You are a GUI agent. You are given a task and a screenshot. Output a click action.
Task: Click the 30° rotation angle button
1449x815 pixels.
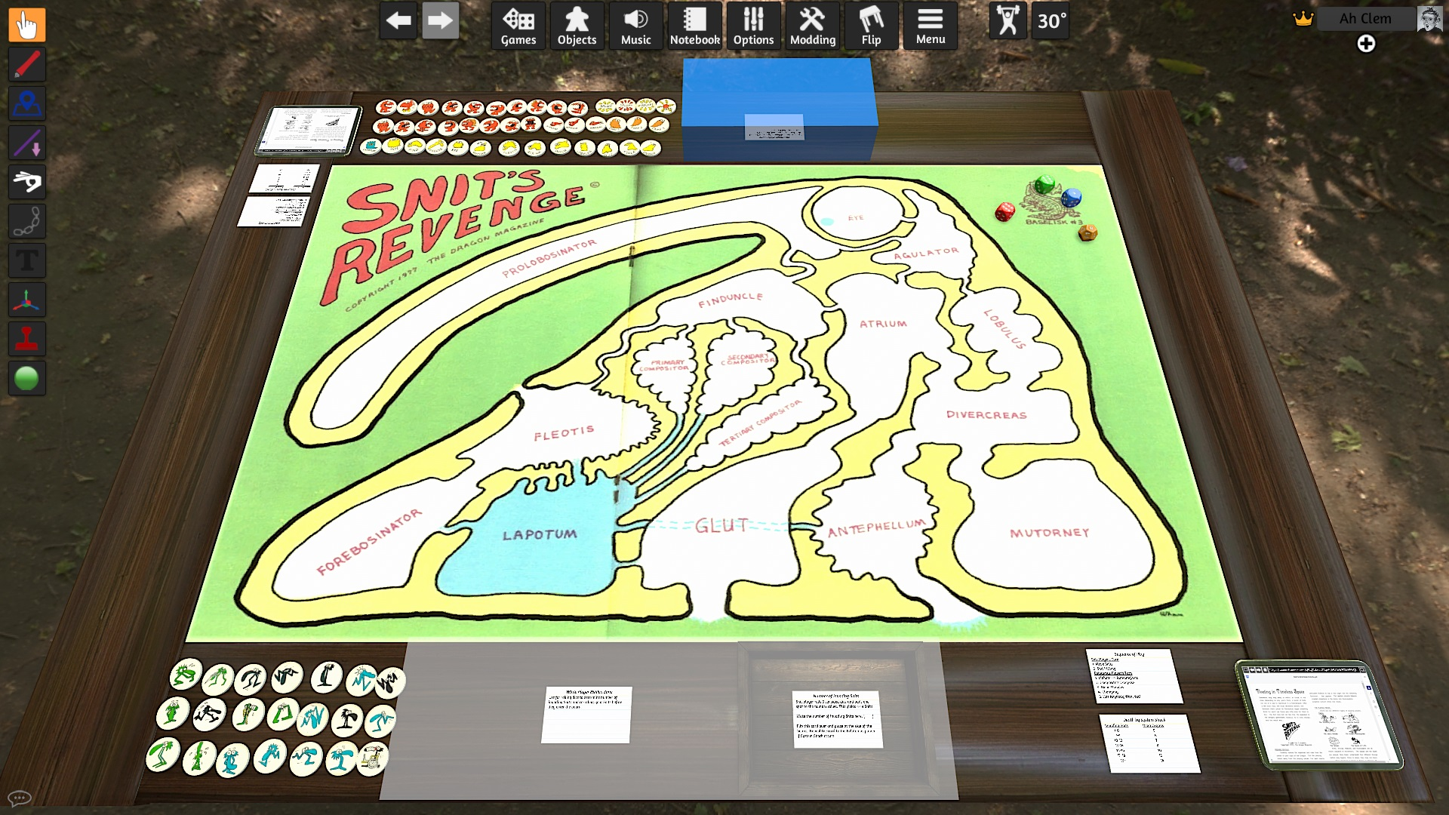point(1051,21)
